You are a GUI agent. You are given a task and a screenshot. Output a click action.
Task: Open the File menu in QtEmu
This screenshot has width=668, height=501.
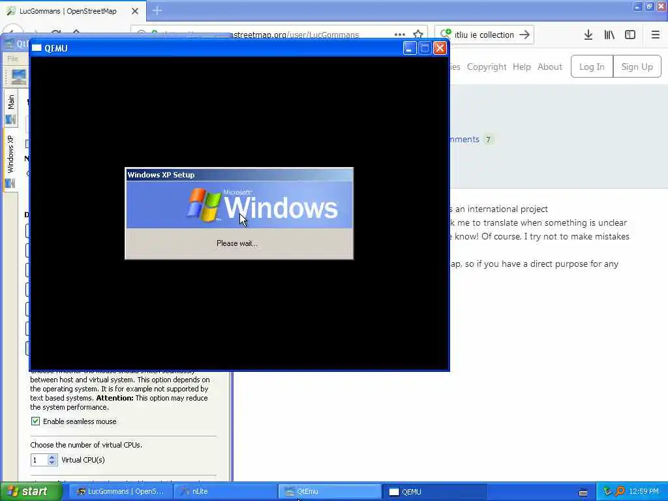[12, 58]
